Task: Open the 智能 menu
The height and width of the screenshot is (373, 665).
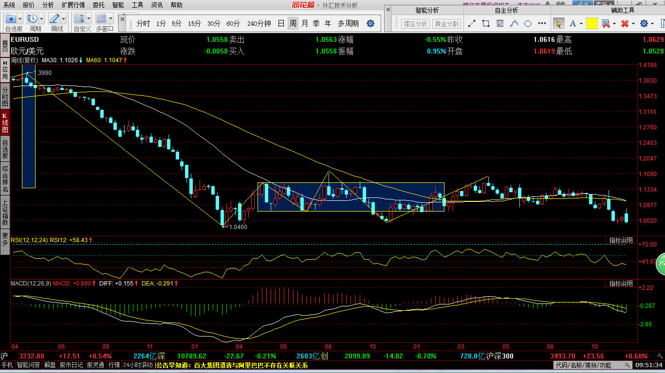Action: point(118,5)
